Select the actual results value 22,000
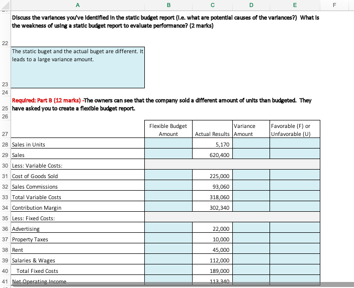354x288 pixels. click(x=212, y=227)
